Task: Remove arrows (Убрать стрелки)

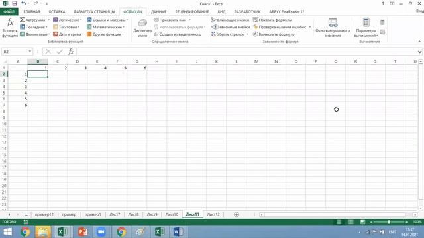Action: click(x=230, y=34)
